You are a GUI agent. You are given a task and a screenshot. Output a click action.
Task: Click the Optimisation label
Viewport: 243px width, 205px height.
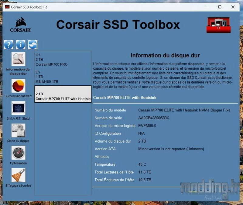(18, 163)
